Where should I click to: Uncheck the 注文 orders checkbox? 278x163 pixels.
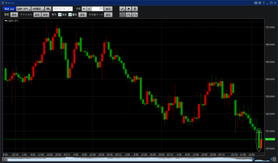60,15
